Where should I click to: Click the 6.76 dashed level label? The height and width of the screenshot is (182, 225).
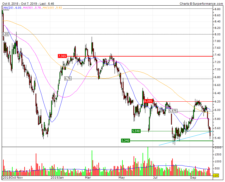coord(68,78)
